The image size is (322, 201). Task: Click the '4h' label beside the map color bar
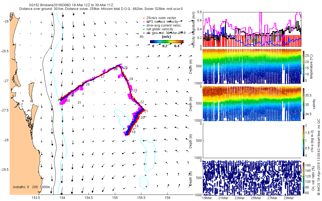141,37
